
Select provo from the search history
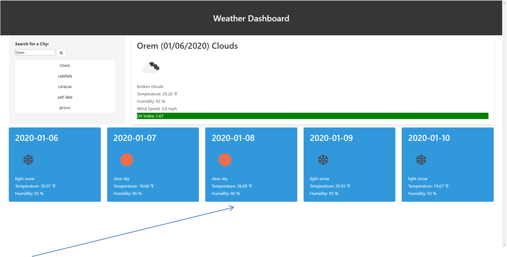(x=65, y=107)
